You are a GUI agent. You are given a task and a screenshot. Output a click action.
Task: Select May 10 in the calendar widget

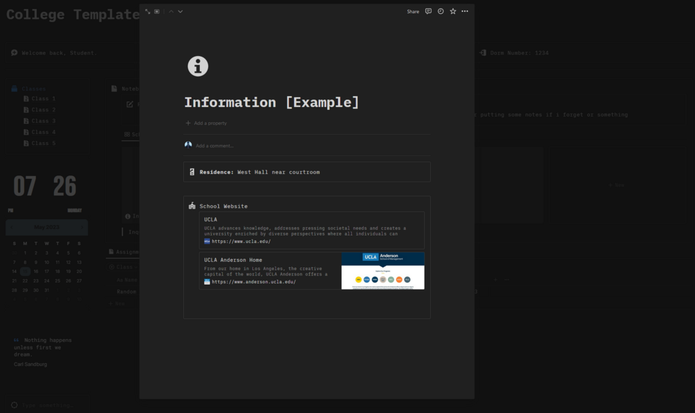46,262
